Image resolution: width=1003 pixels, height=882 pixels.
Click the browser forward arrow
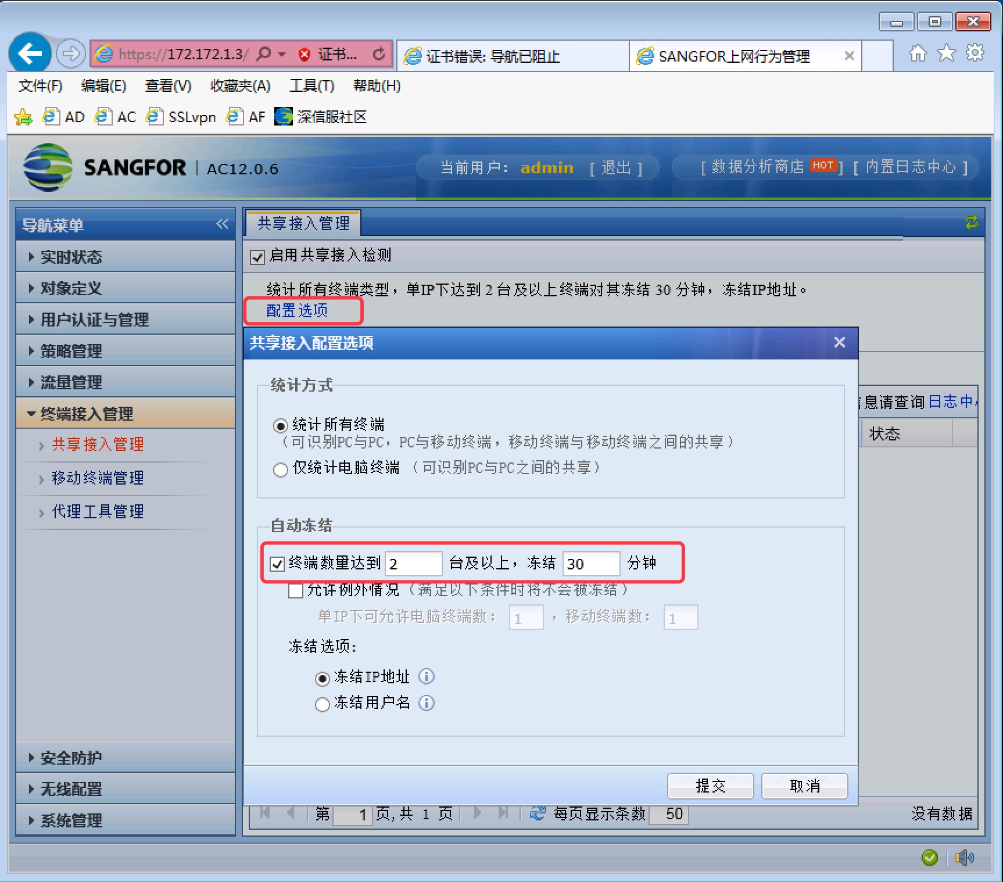(x=70, y=54)
